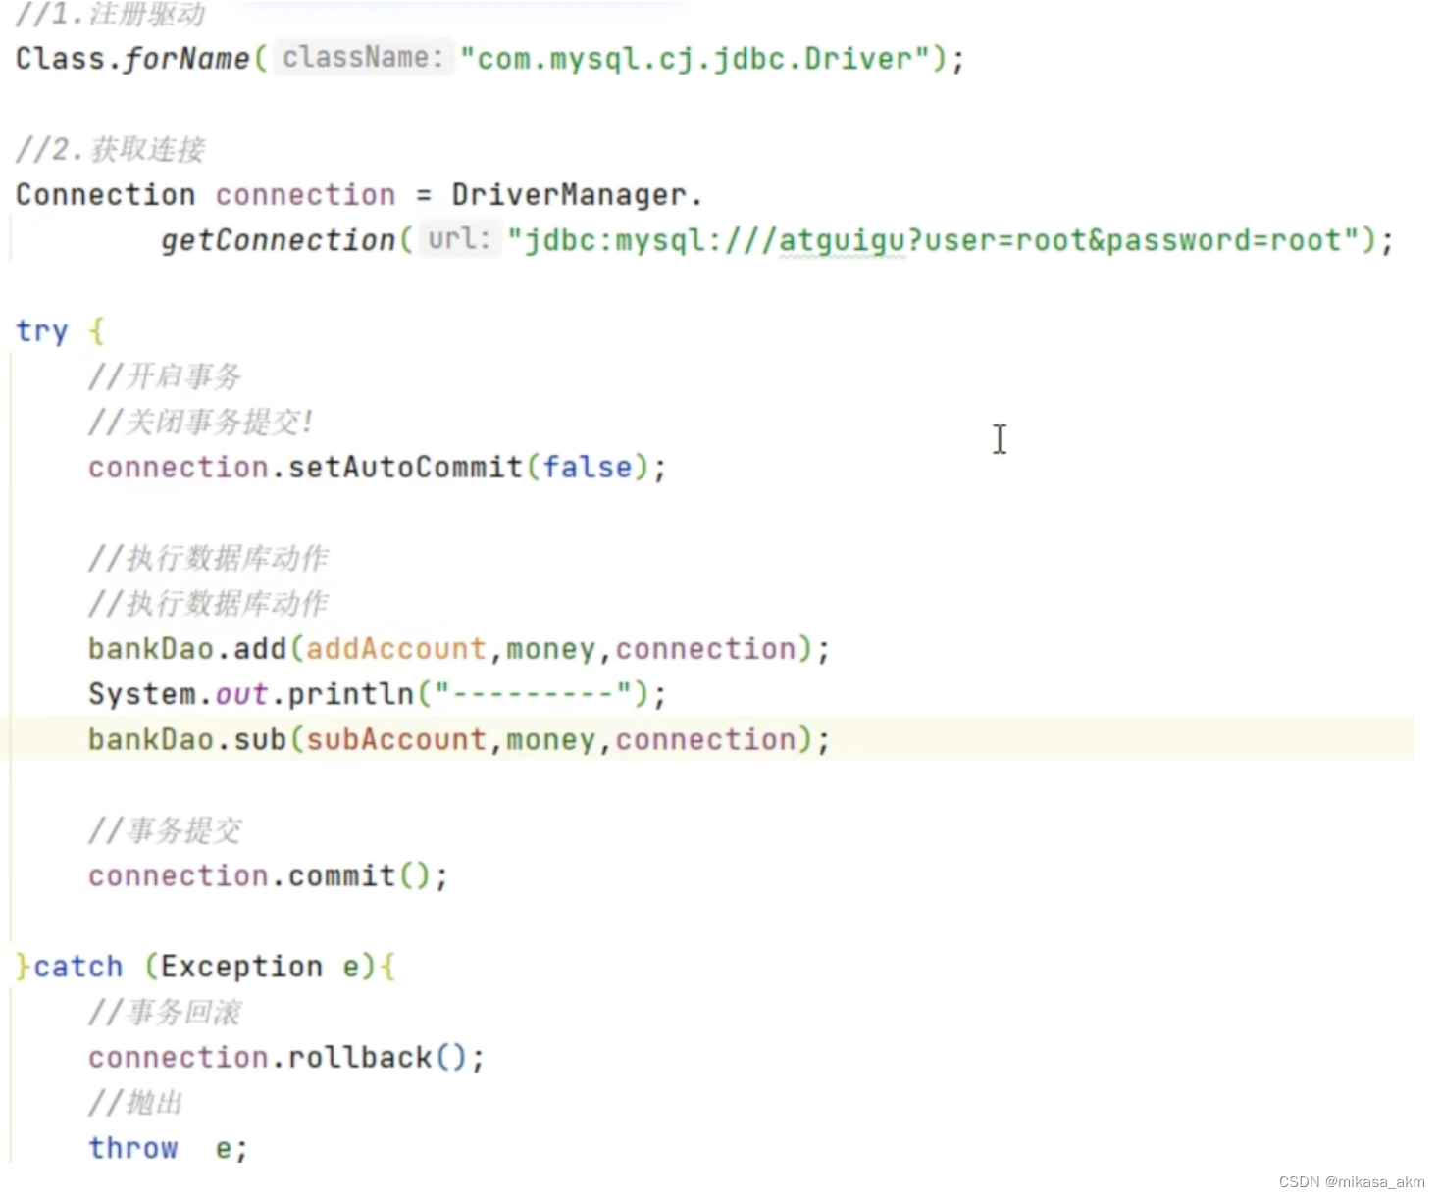Click the italic out field in System.out
The image size is (1440, 1198).
241,694
